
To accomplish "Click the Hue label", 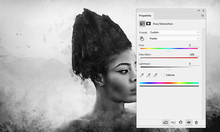I will tap(141, 45).
